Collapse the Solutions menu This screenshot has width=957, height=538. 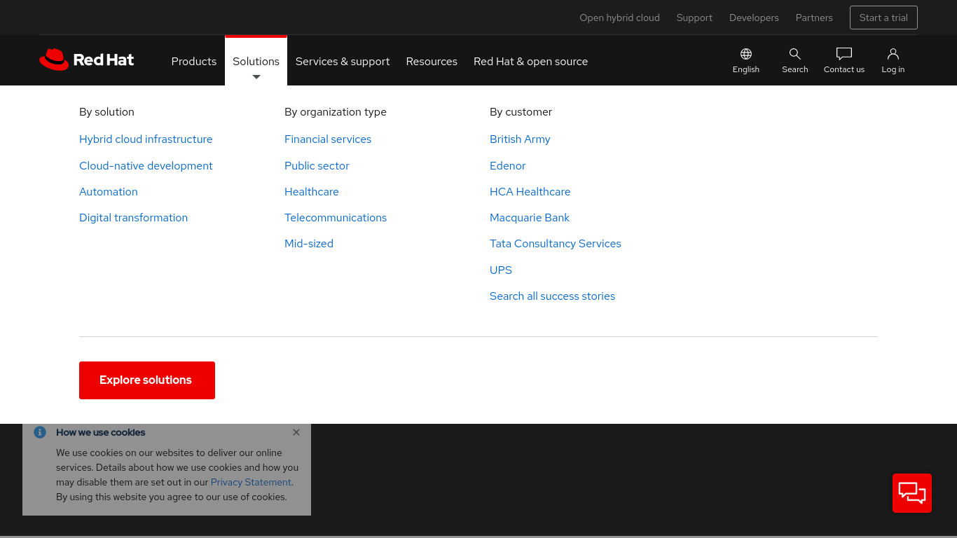click(x=256, y=61)
